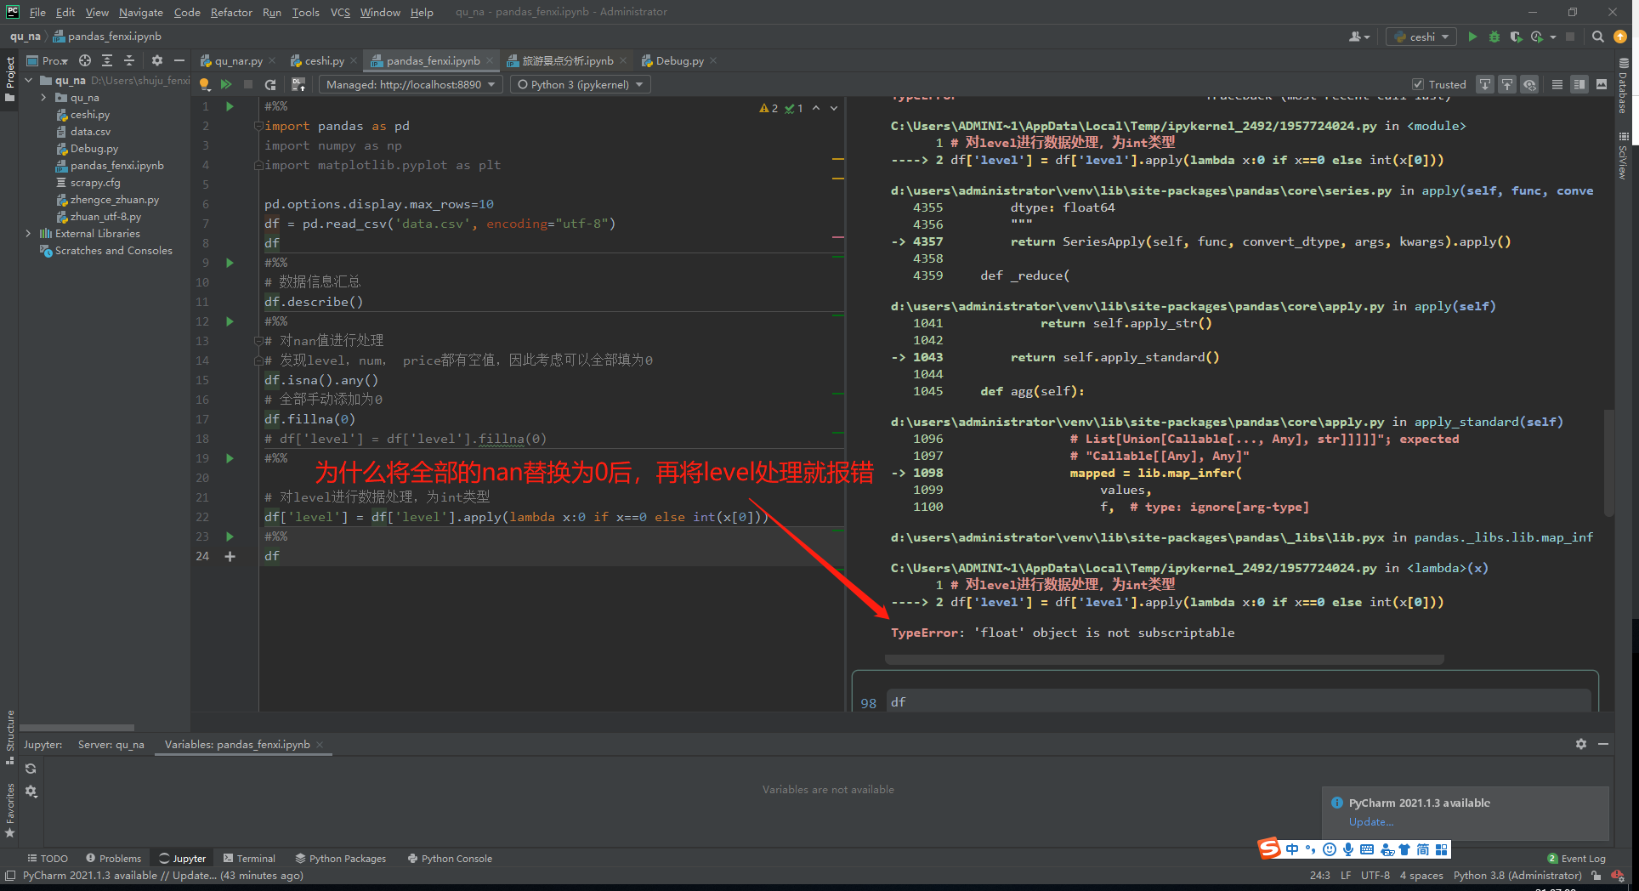Open the Event Log
This screenshot has height=891, width=1639.
coord(1577,859)
